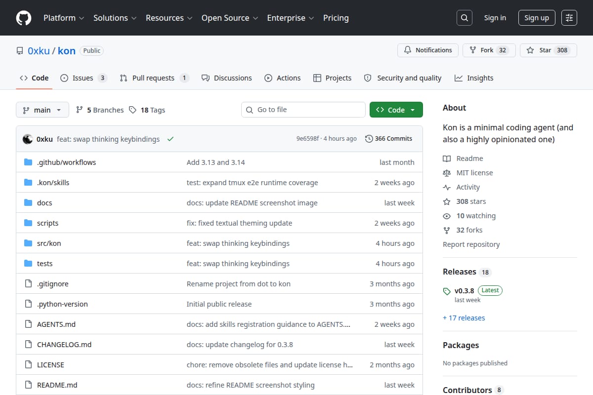Expand the main branch dropdown

pos(42,110)
